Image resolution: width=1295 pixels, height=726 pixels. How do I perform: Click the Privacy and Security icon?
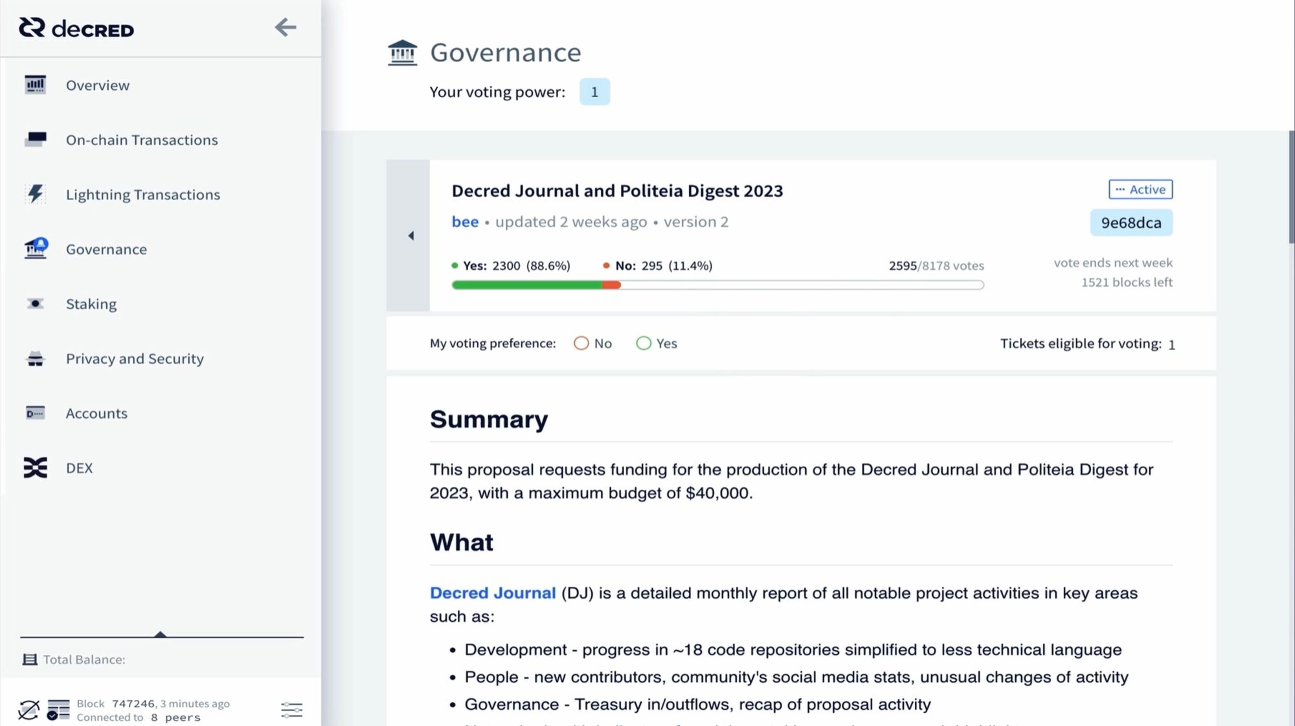(36, 358)
